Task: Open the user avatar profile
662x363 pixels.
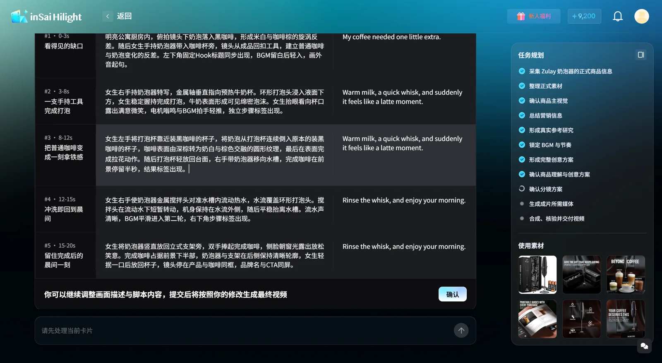Action: click(x=642, y=16)
